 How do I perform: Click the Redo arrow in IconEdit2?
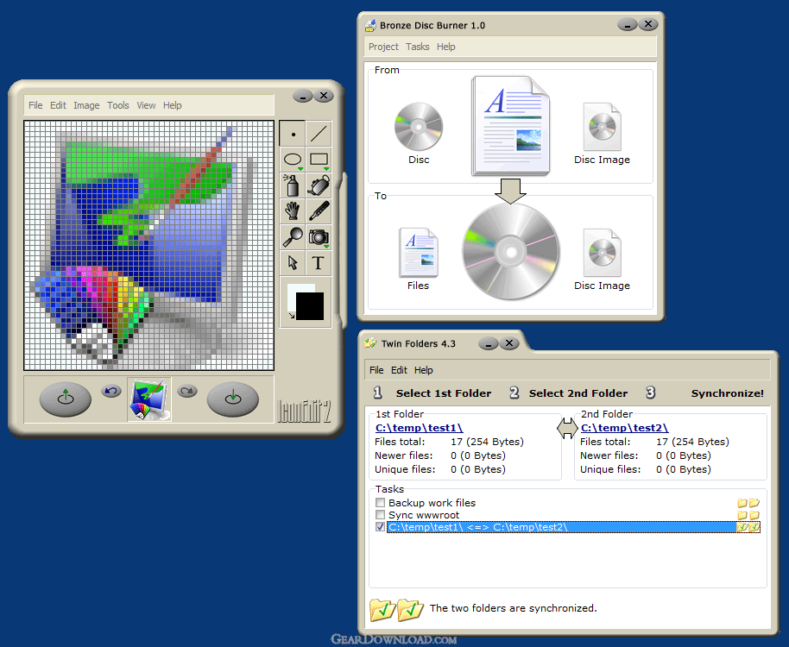pos(187,391)
